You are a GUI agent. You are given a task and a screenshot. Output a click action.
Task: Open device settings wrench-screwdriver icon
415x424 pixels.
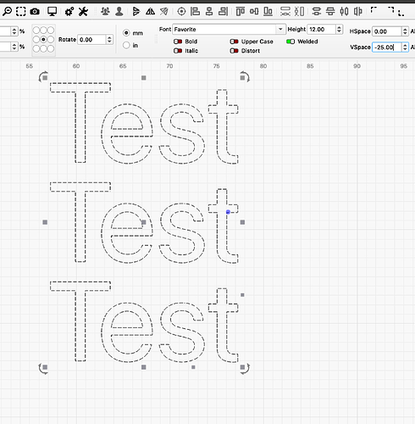[83, 12]
